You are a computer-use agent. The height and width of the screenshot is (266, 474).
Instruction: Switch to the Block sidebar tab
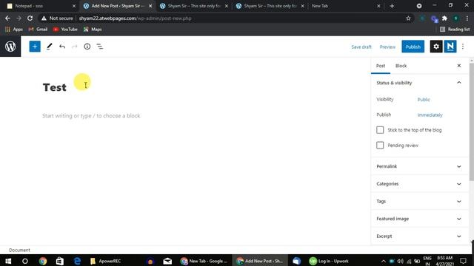click(401, 66)
